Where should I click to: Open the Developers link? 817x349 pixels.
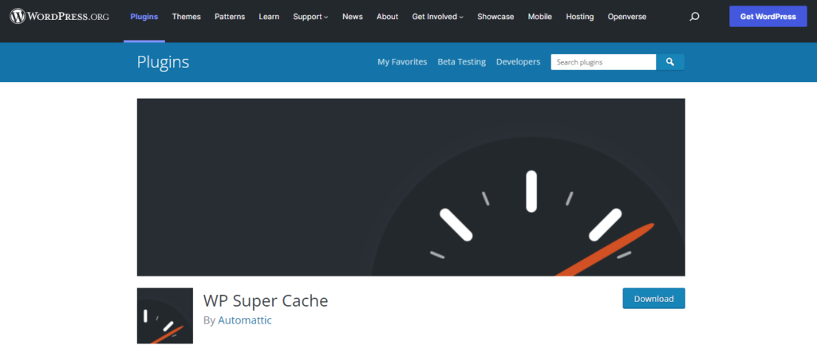point(519,62)
